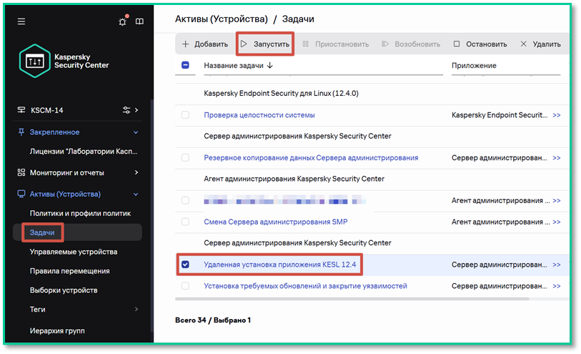
Task: Click Kaspersky Endpoint Security для Linux group row
Action: point(281,93)
